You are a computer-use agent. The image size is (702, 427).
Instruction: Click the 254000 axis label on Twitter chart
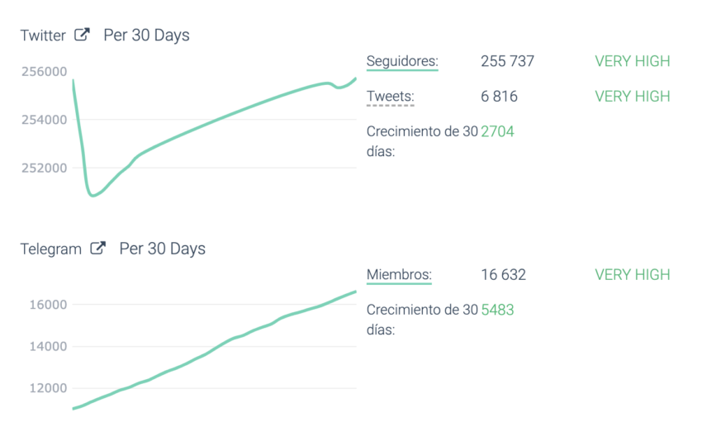[x=45, y=120]
